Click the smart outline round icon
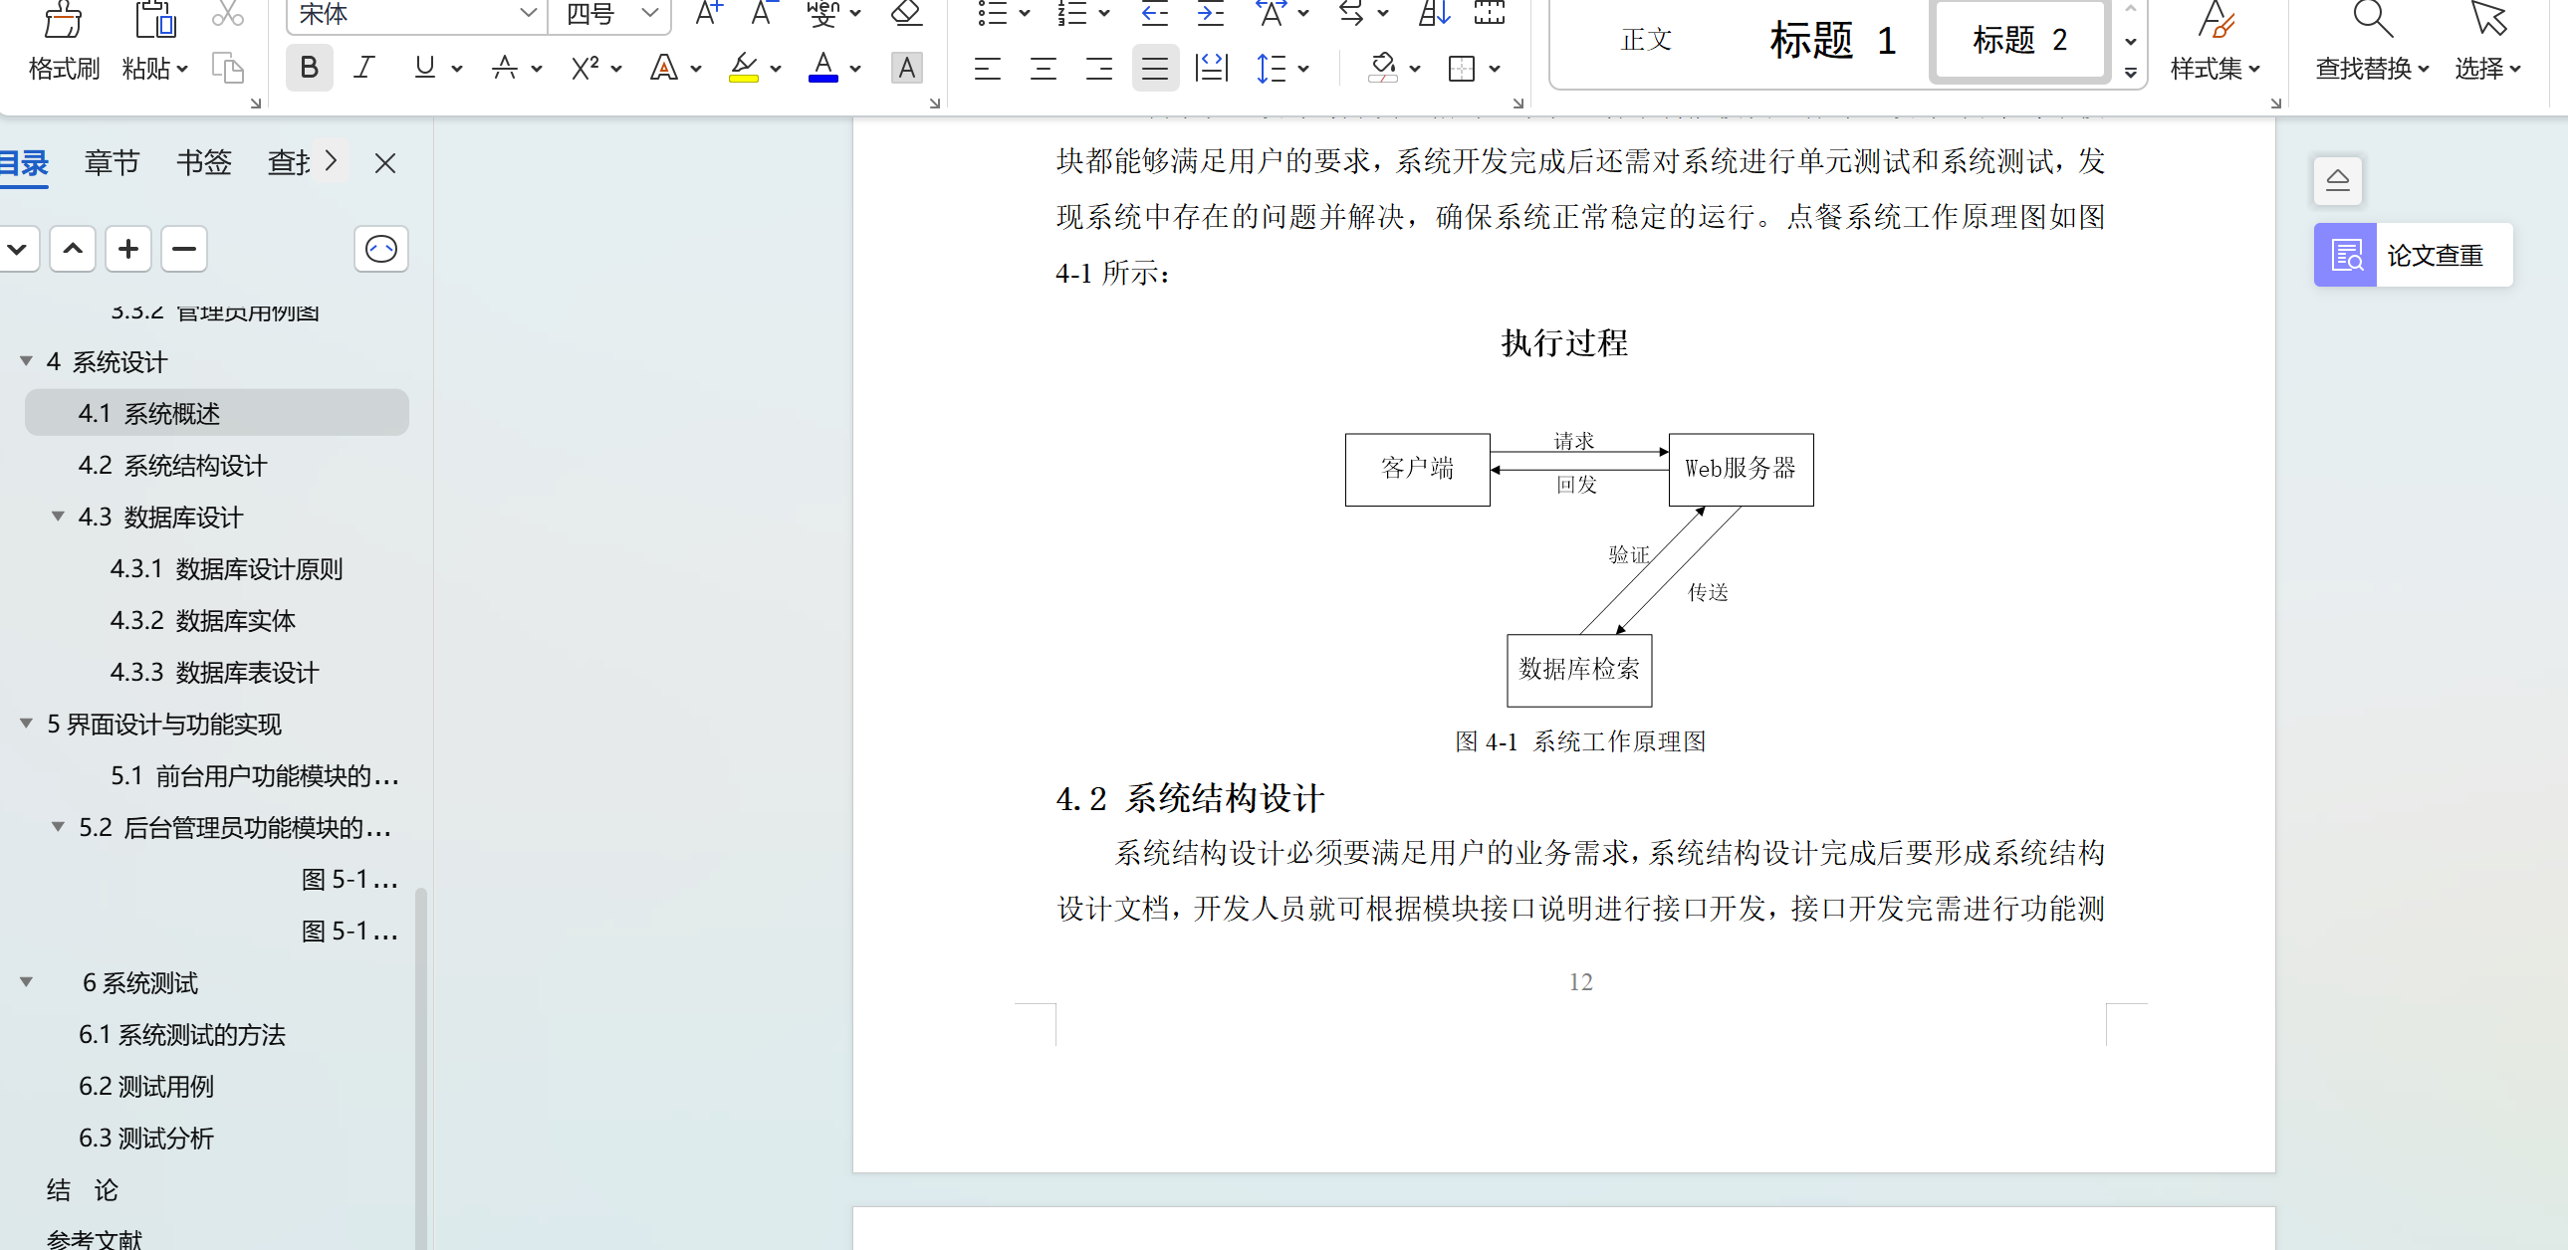This screenshot has width=2568, height=1250. tap(380, 248)
